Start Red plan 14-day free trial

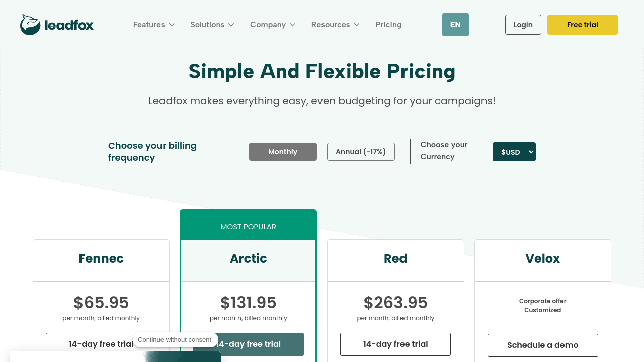(x=395, y=344)
